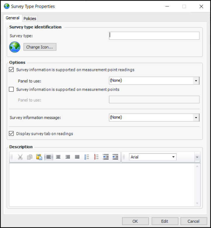
Task: Align description text right
Action: tap(68, 157)
